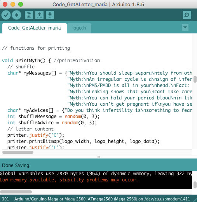Click the yellow minimize window button
The image size is (197, 202).
[13, 4]
